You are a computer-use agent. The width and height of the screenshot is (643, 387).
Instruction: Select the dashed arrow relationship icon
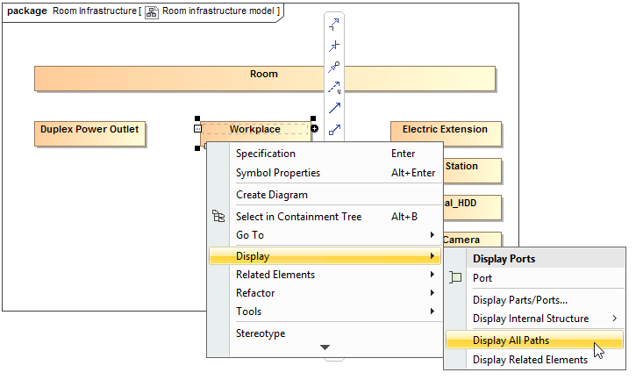334,88
